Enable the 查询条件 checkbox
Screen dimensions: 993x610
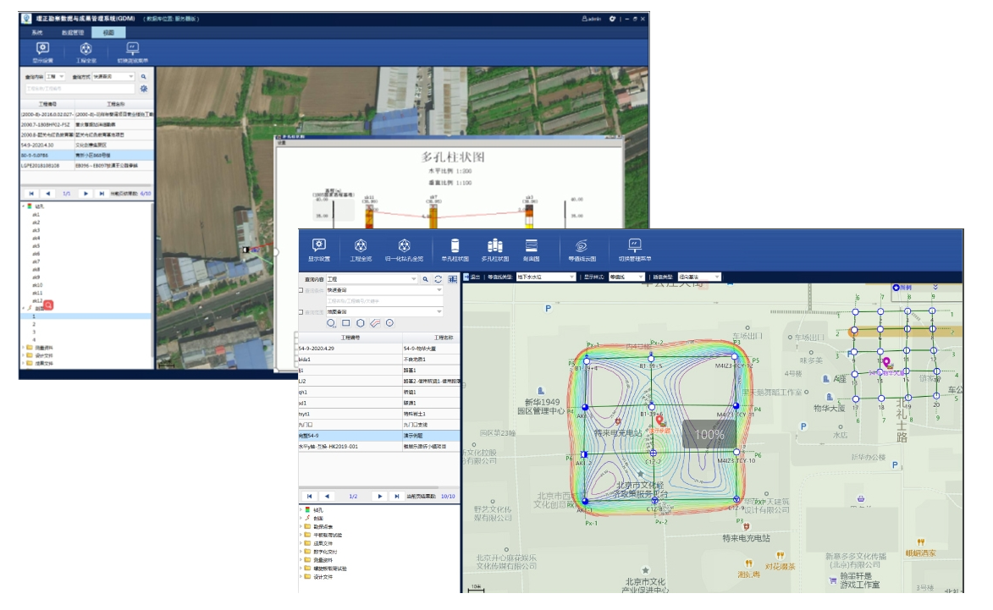pos(301,290)
